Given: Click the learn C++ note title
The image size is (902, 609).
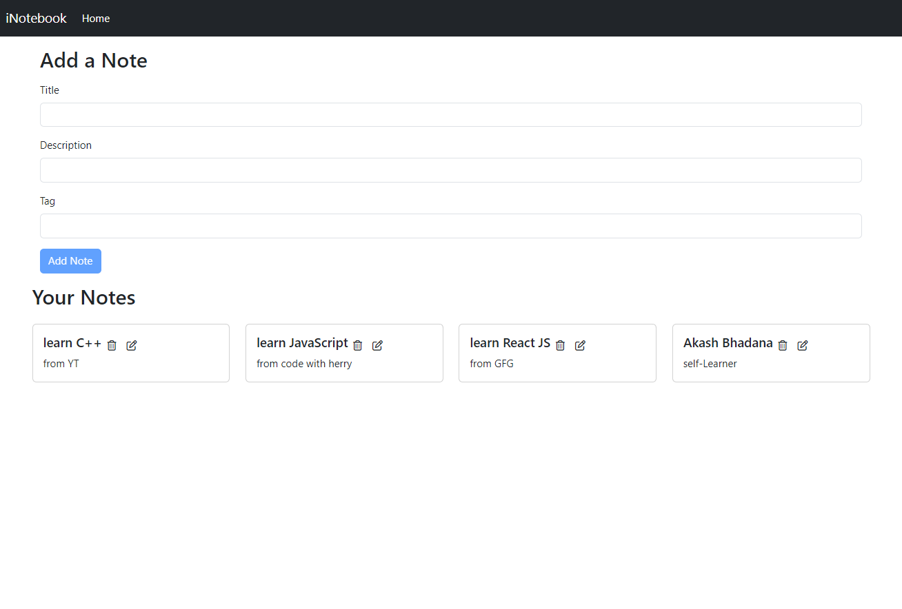Looking at the screenshot, I should click(x=72, y=343).
